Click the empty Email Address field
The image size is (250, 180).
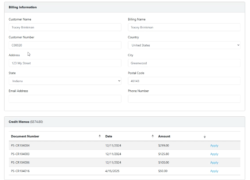coord(65,99)
